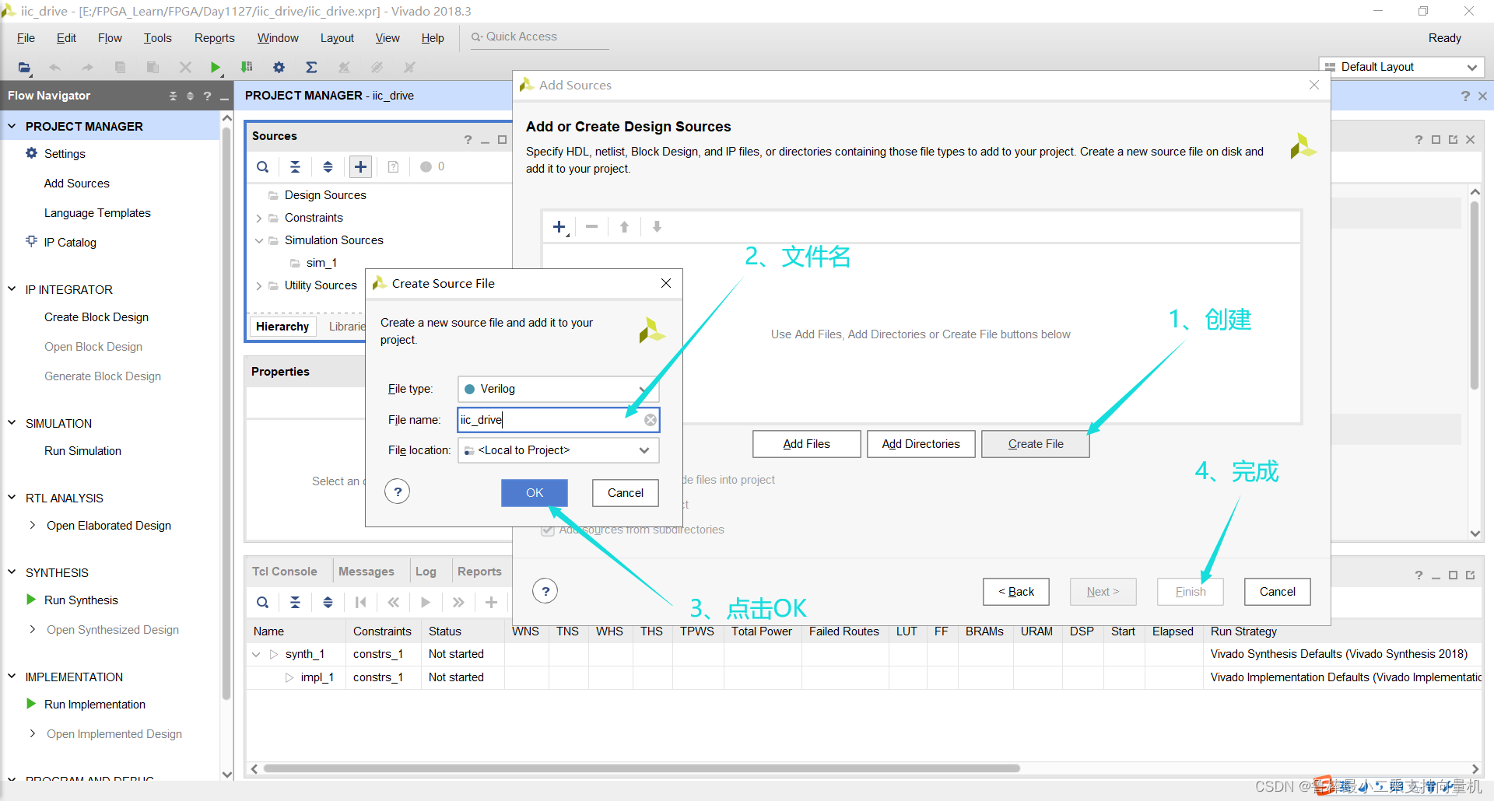Collapse synth_1 row in Design Runs
This screenshot has width=1494, height=801.
256,654
